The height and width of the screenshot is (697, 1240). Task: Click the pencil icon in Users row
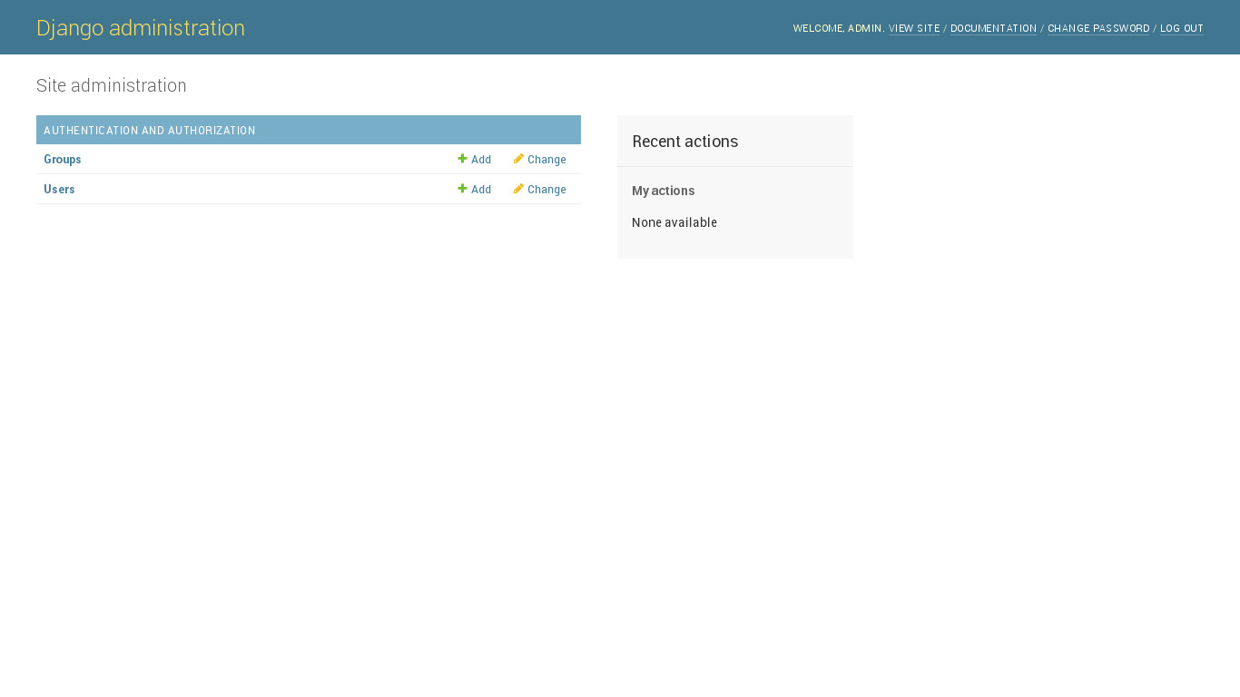point(518,189)
